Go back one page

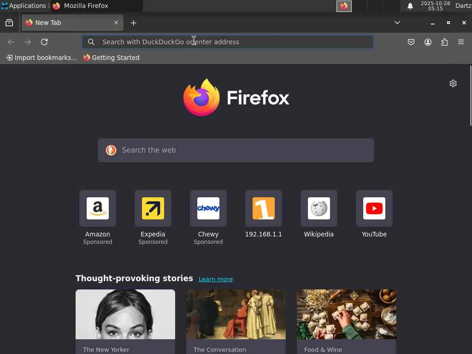pyautogui.click(x=11, y=42)
